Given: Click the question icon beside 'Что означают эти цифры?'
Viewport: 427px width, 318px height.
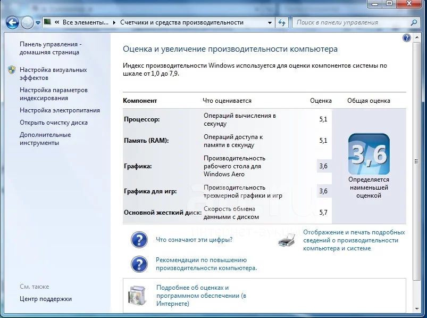Looking at the screenshot, I should pos(139,240).
